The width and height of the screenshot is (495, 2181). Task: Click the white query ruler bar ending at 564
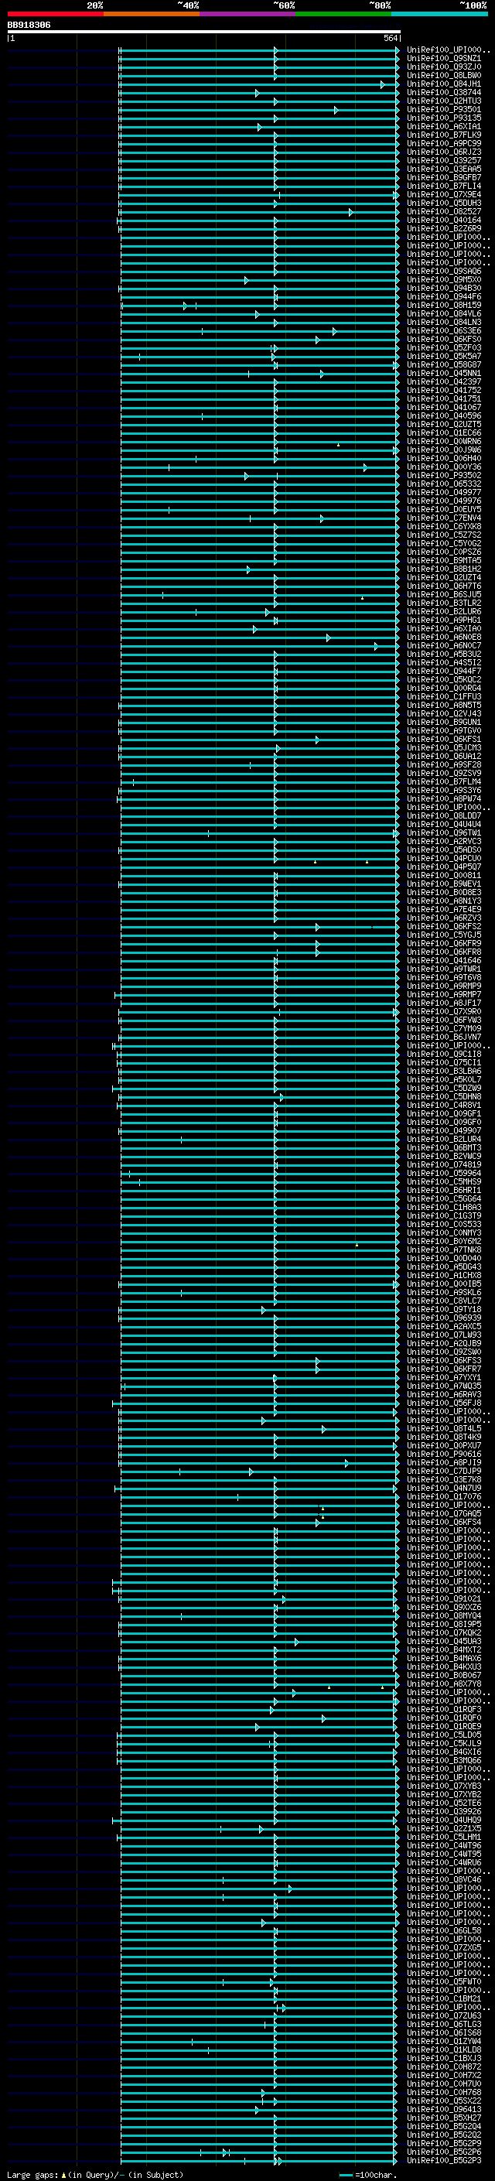tap(203, 31)
